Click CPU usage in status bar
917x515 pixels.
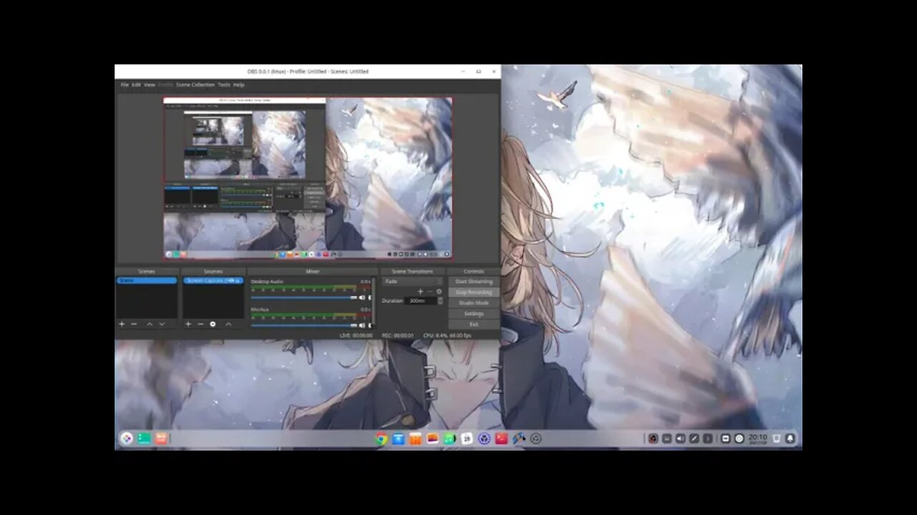click(447, 335)
